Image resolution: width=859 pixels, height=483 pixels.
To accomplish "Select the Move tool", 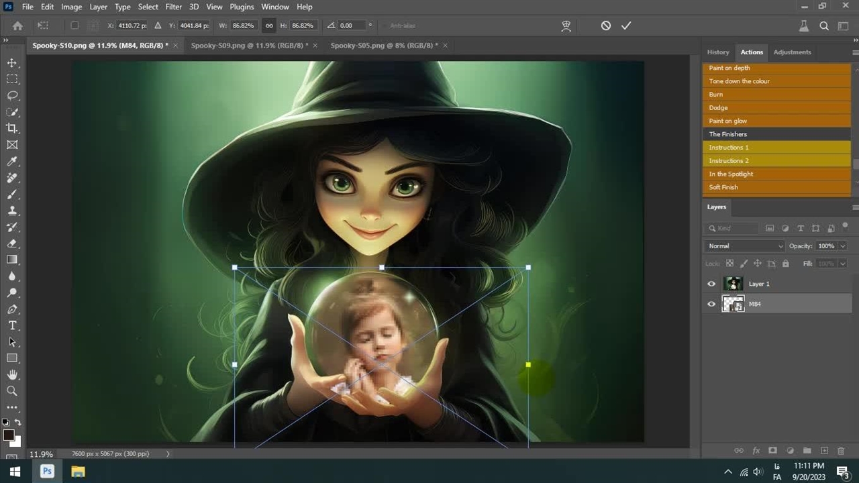I will point(12,62).
